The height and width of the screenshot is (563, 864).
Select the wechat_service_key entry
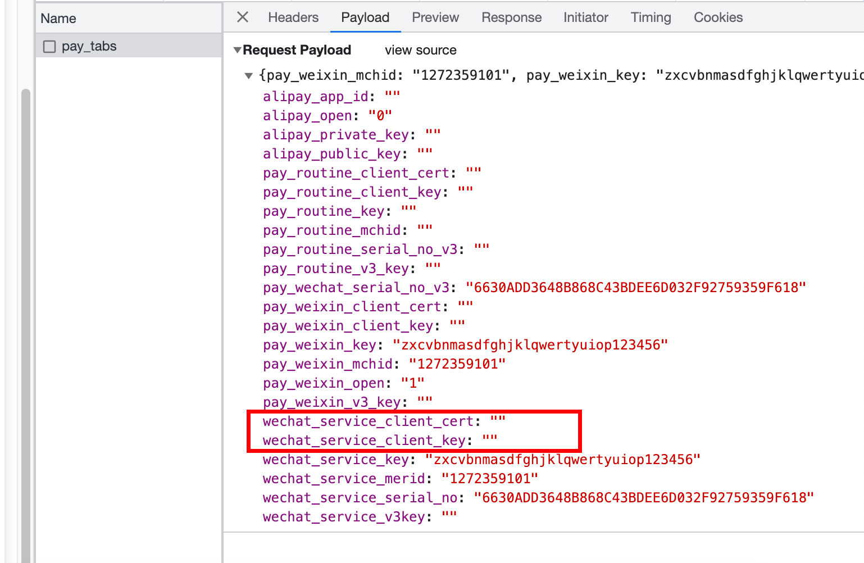tap(481, 459)
